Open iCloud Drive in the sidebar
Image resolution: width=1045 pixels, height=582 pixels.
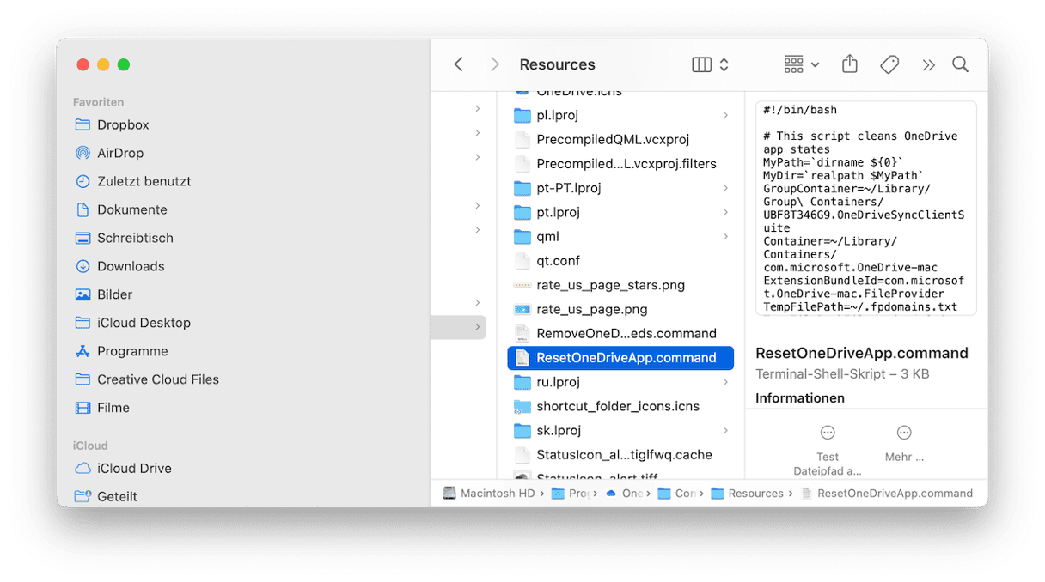(134, 468)
